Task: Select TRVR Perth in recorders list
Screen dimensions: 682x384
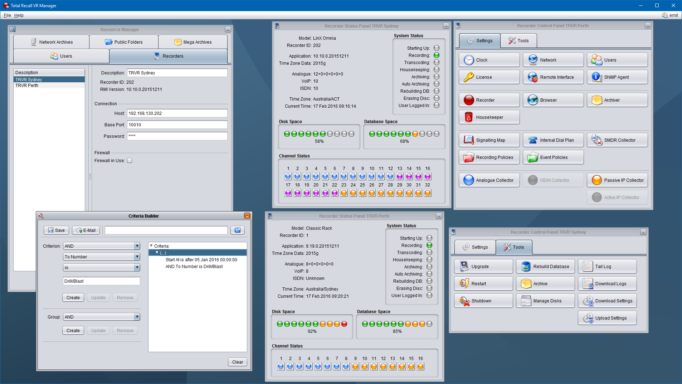Action: 49,86
